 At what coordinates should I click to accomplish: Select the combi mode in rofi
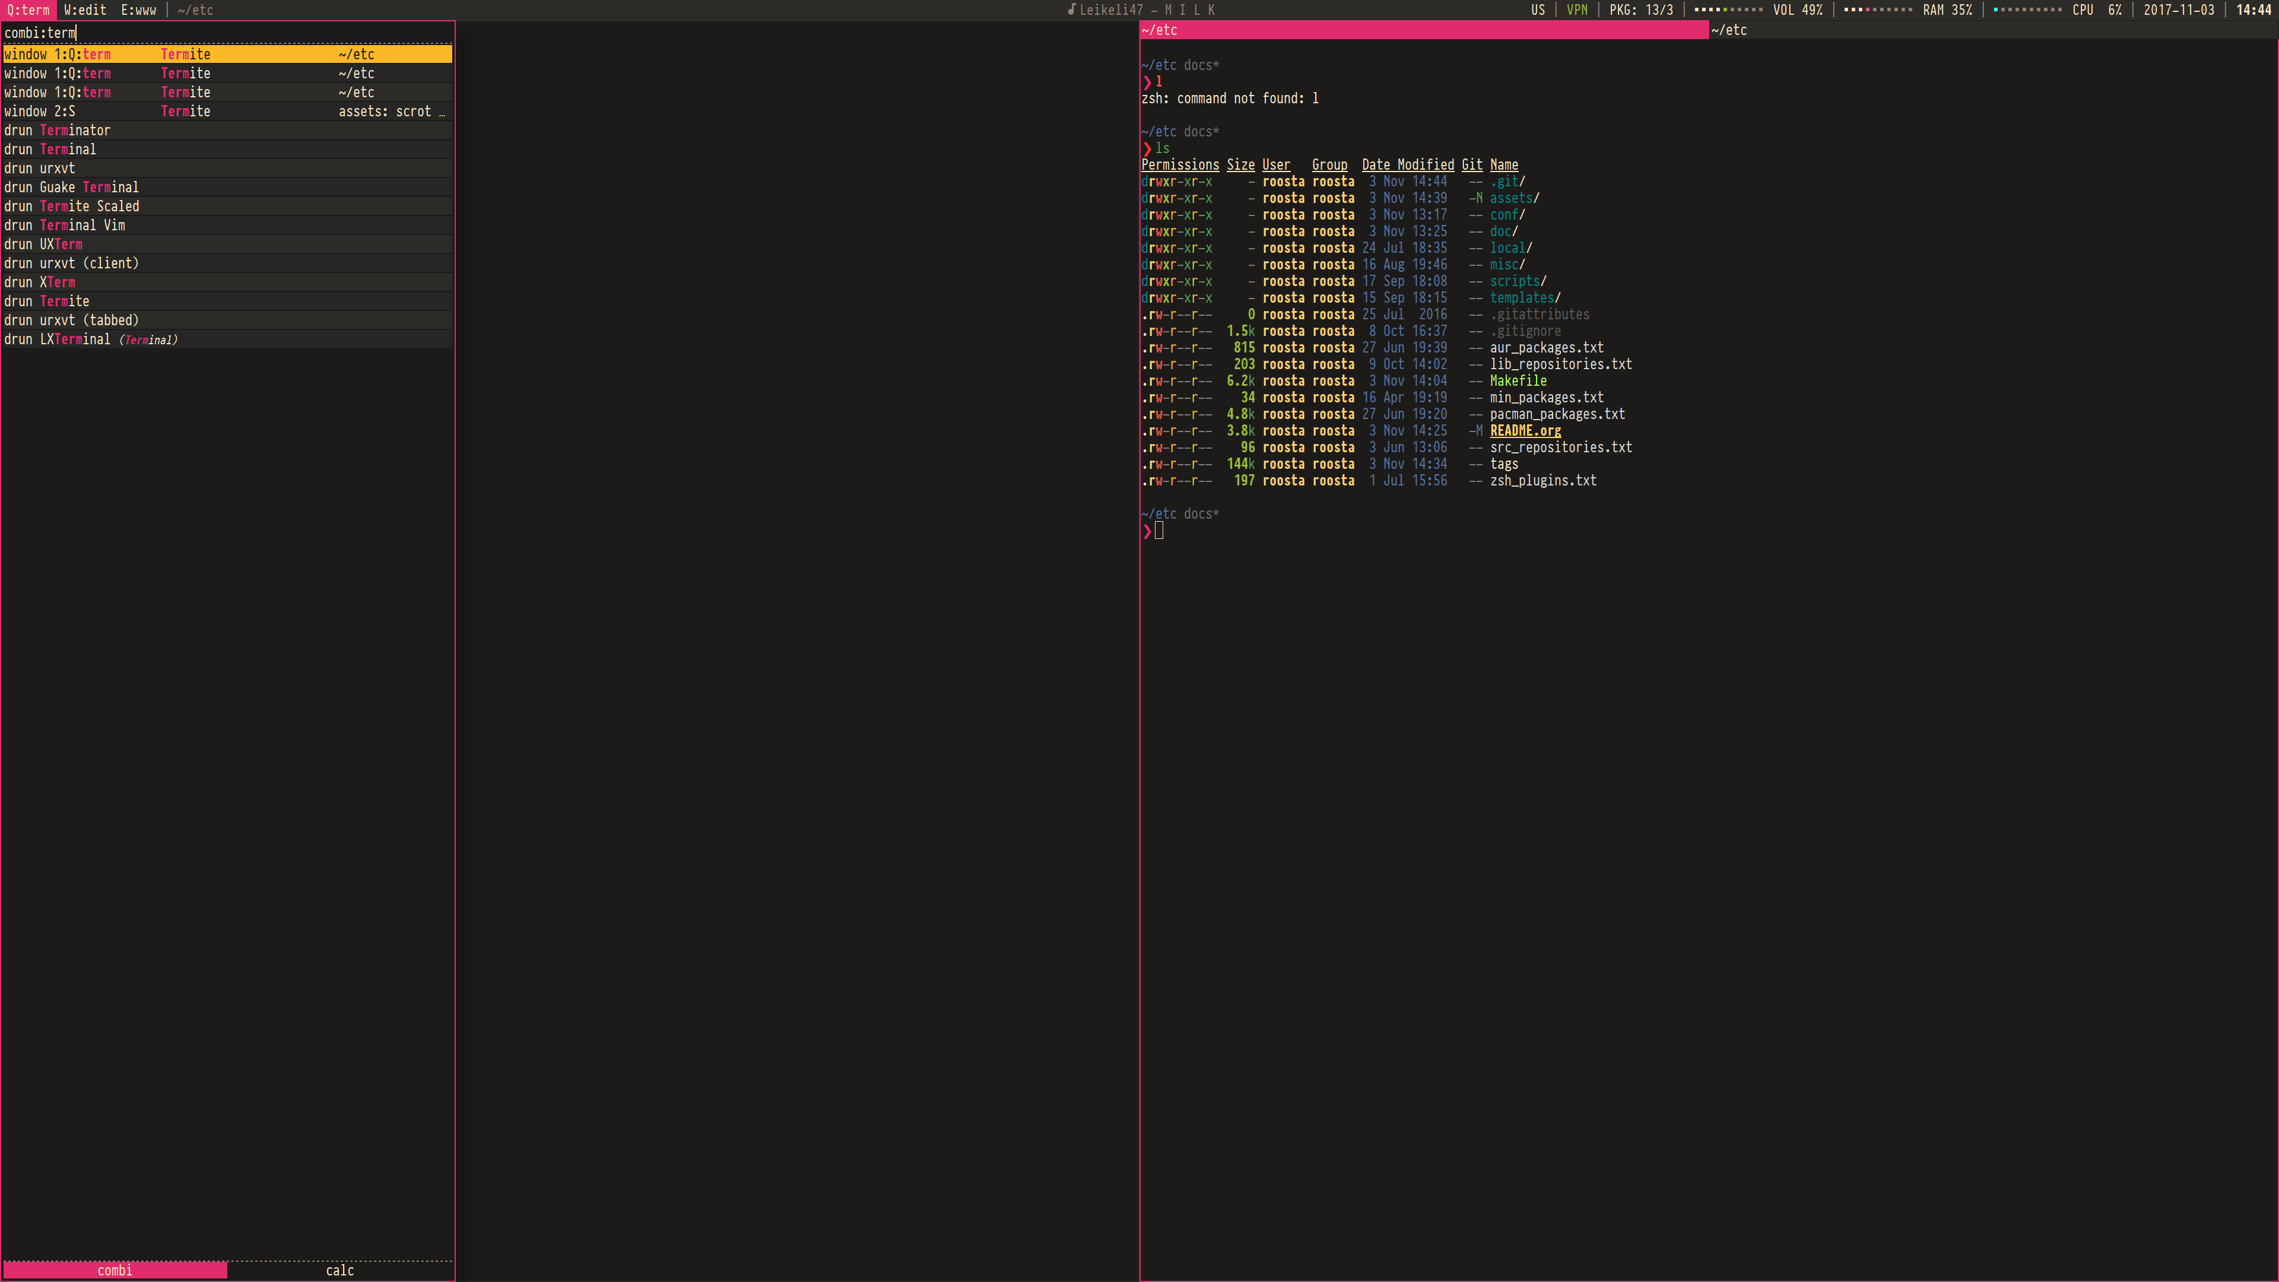115,1270
